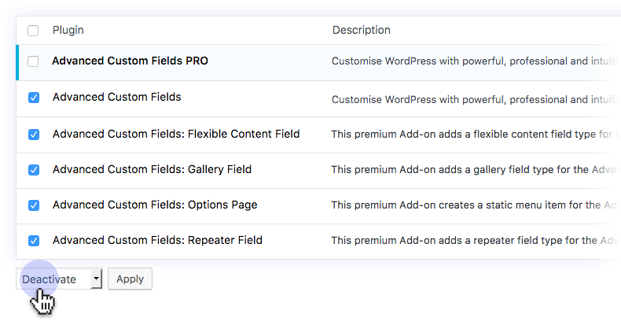
Task: Check the Advanced Custom Fields PRO checkbox
Action: click(33, 61)
